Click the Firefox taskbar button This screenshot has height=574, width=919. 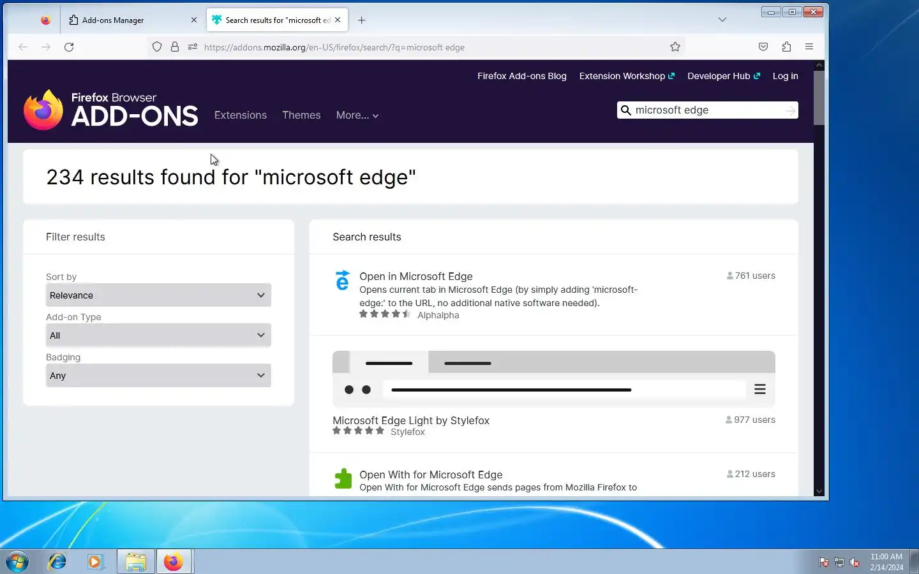tap(174, 562)
